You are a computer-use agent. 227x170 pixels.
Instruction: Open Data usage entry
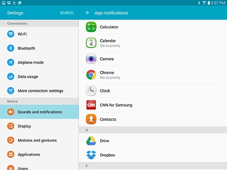[39, 77]
